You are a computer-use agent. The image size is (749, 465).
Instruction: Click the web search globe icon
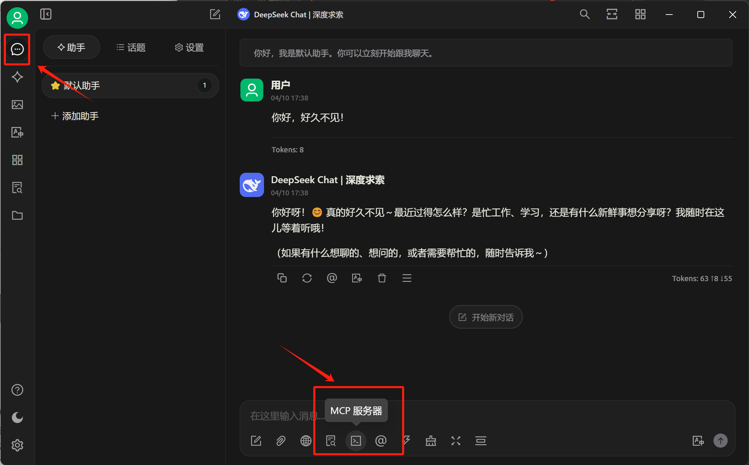306,441
